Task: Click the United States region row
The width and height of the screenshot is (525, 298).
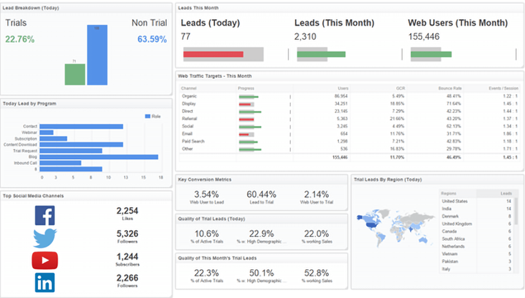Action: [476, 201]
